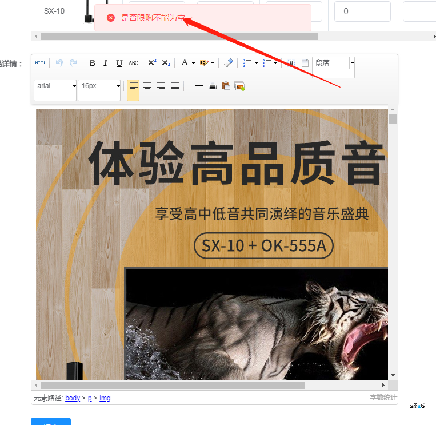Click the blue submit button at bottom
The width and height of the screenshot is (436, 425).
point(51,422)
